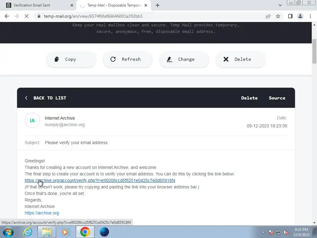
Task: Open a new tab with plus icon
Action: pyautogui.click(x=158, y=5)
